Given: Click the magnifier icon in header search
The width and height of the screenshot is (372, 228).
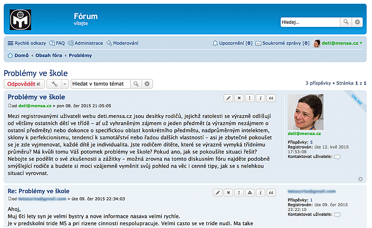Looking at the screenshot, I should 346,22.
